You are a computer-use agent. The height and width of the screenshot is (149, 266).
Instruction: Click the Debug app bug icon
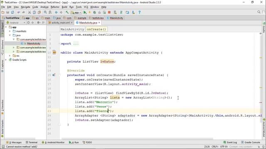[94, 12]
